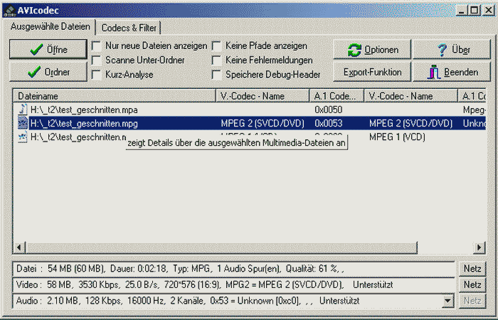This screenshot has width=498, height=320.
Task: Click the first V.-Codec - Name column header
Action: point(262,96)
